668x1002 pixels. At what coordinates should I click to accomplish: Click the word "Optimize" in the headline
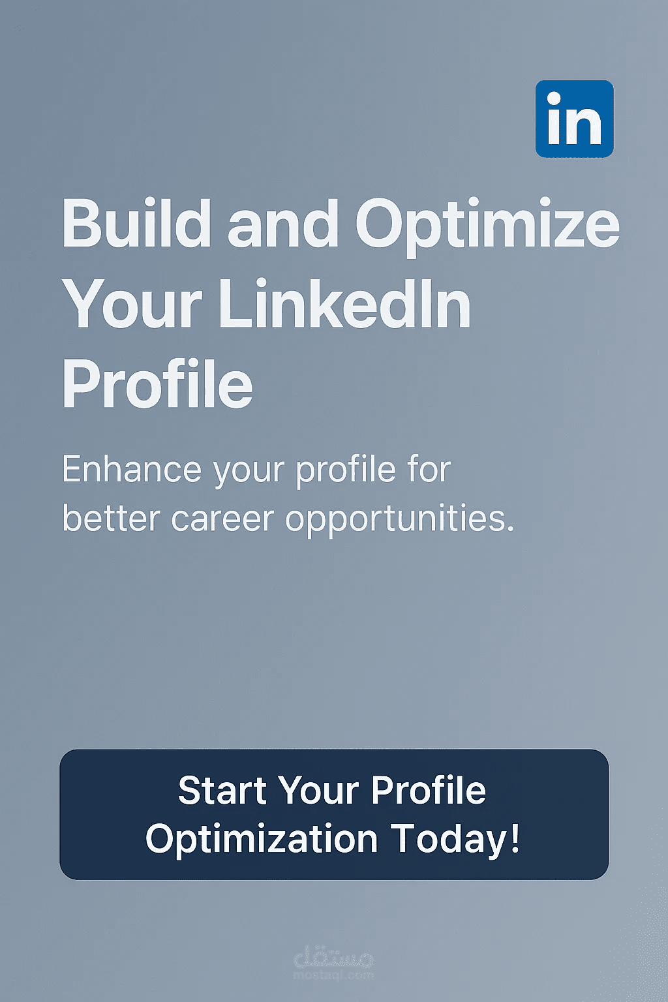(x=487, y=226)
